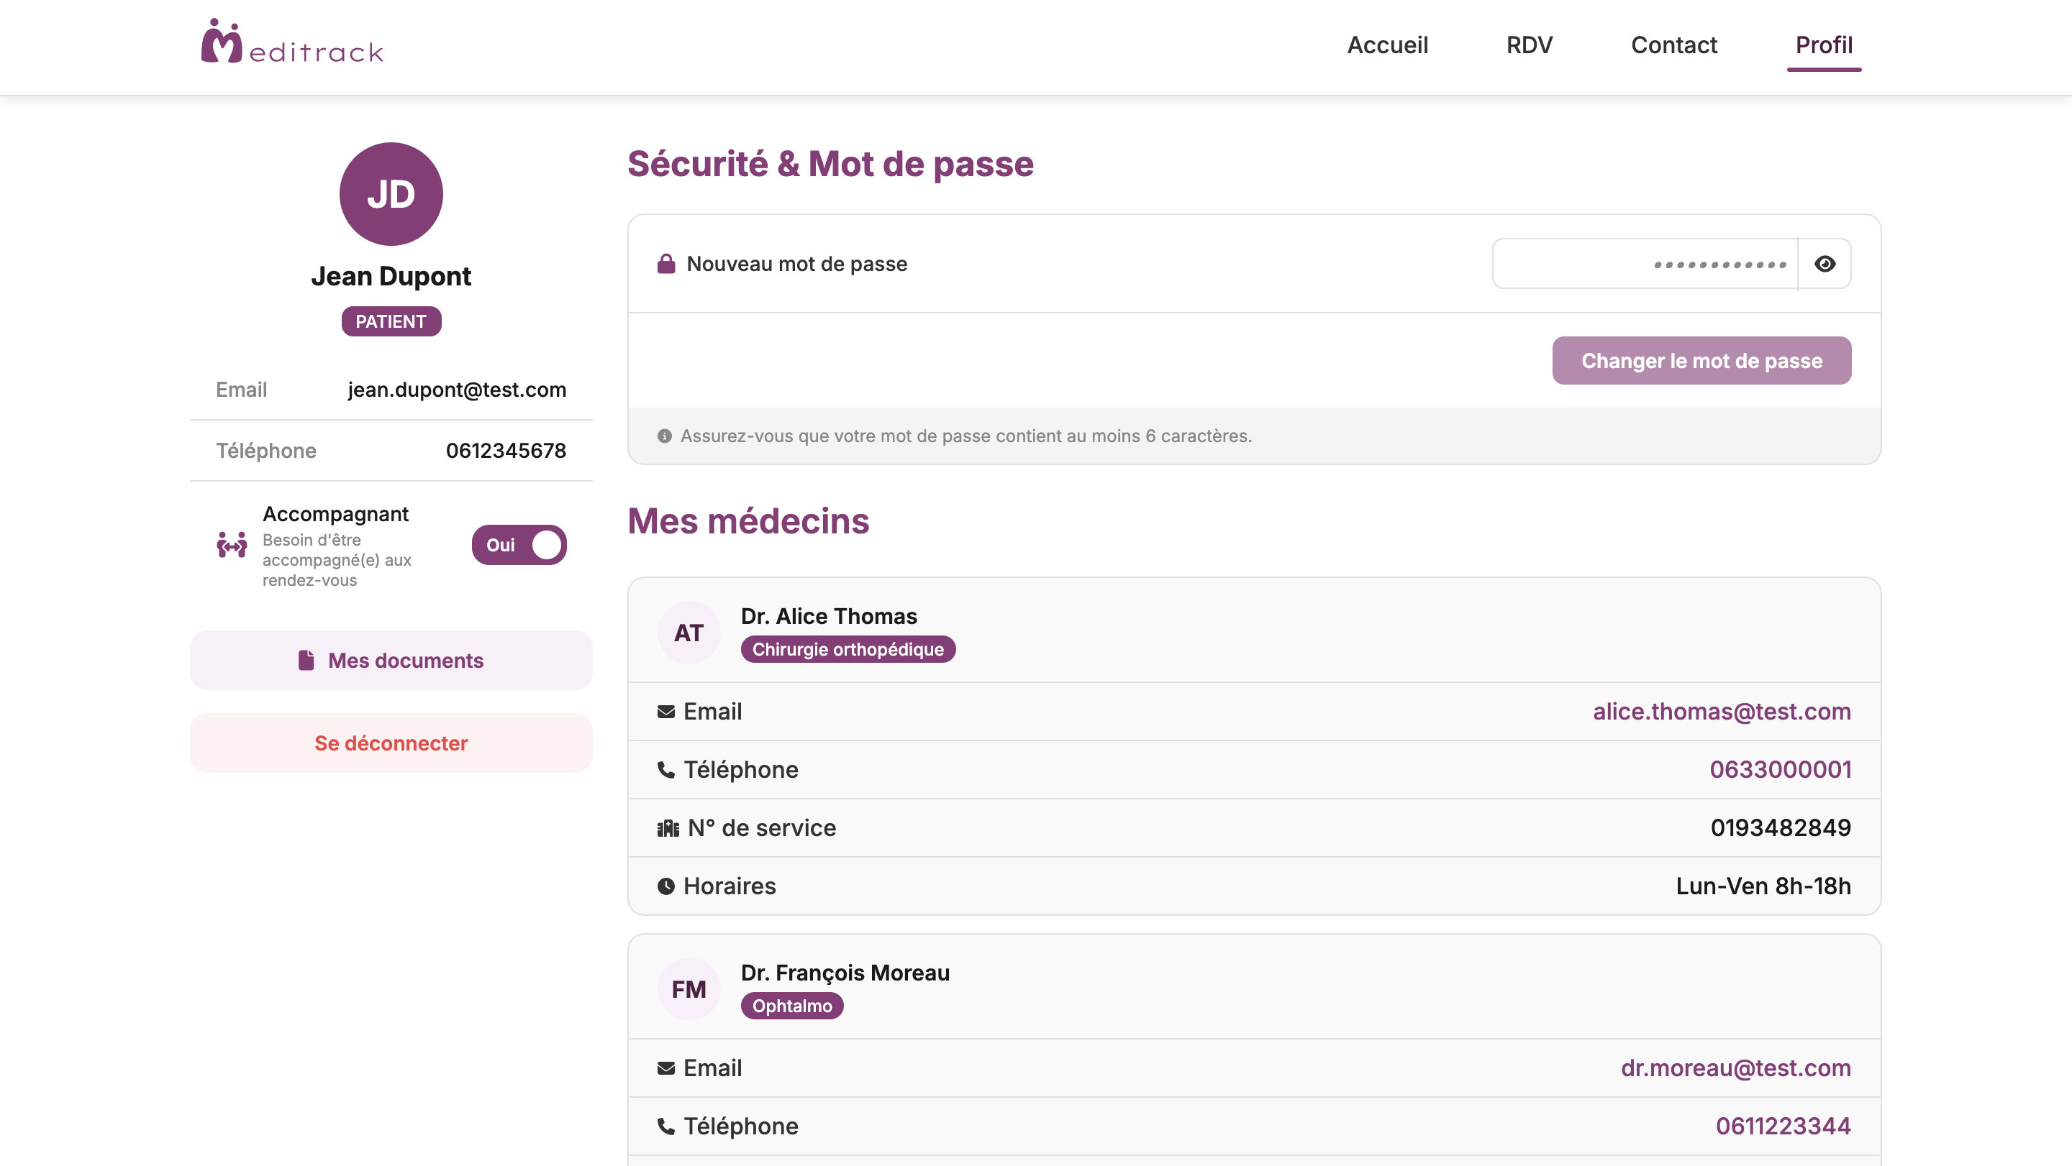Click the FM doctor avatar

click(x=689, y=988)
